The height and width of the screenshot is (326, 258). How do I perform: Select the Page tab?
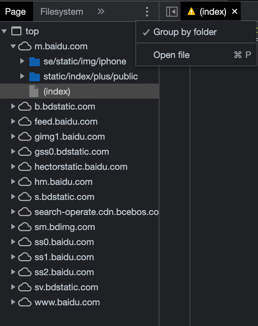pyautogui.click(x=15, y=12)
